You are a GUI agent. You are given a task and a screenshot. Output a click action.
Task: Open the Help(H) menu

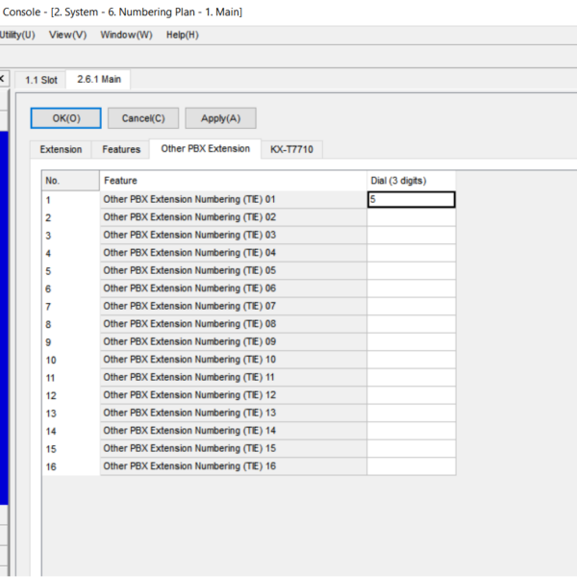click(182, 35)
